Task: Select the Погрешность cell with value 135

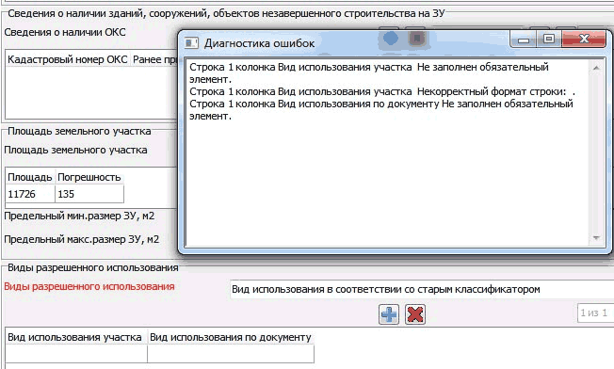Action: [x=89, y=194]
